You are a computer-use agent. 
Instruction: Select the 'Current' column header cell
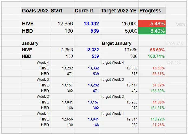coord(87,11)
